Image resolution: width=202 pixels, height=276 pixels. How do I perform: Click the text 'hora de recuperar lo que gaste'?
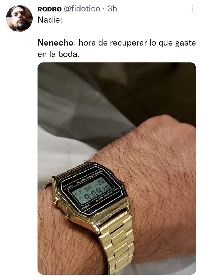(x=137, y=43)
